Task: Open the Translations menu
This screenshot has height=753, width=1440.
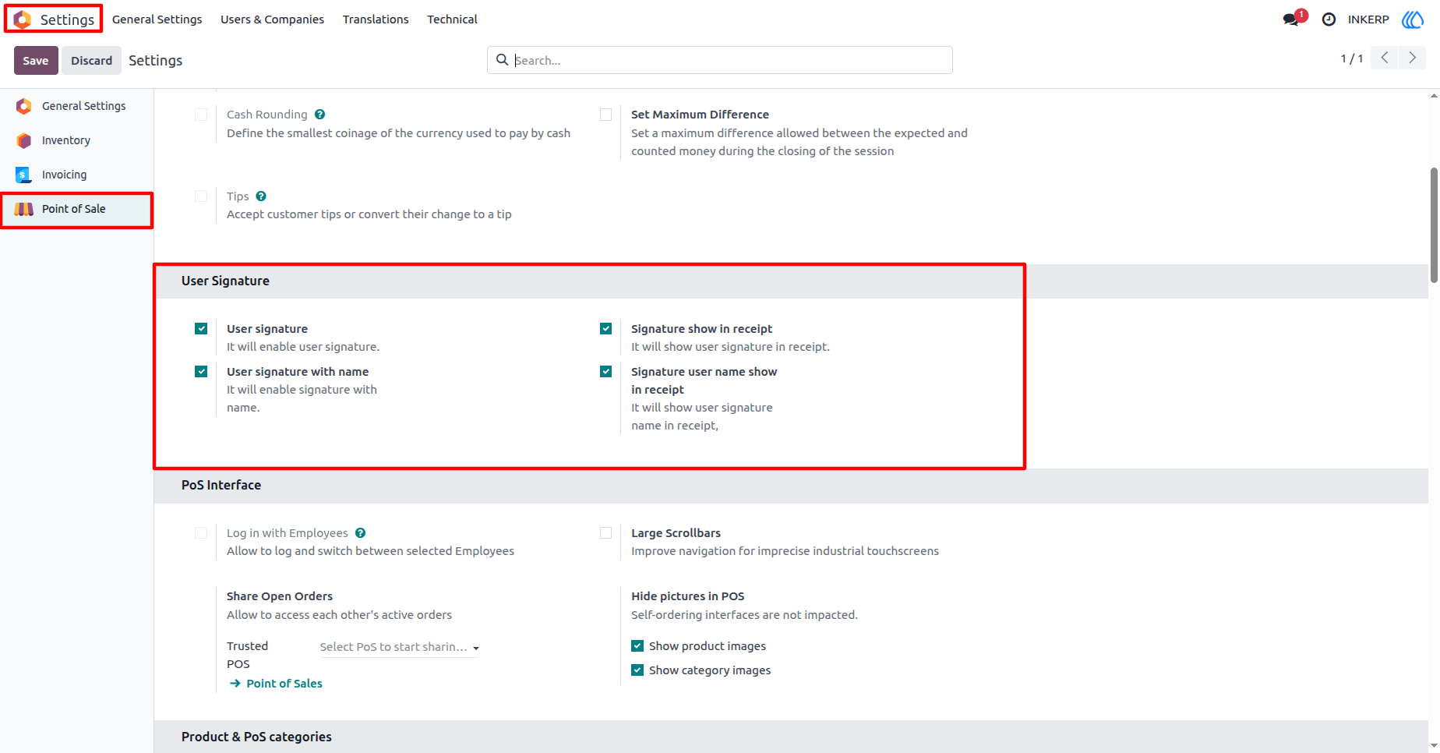Action: 376,19
